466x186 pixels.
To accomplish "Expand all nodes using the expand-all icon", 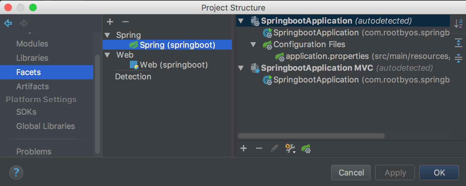I will 459,43.
